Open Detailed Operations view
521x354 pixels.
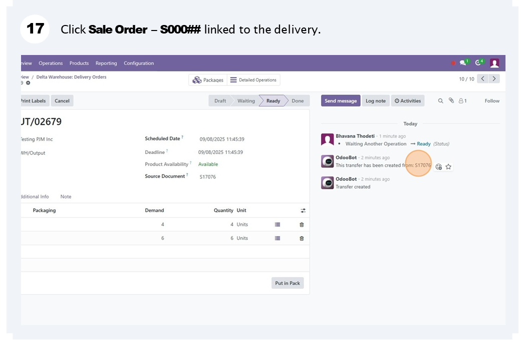(253, 80)
